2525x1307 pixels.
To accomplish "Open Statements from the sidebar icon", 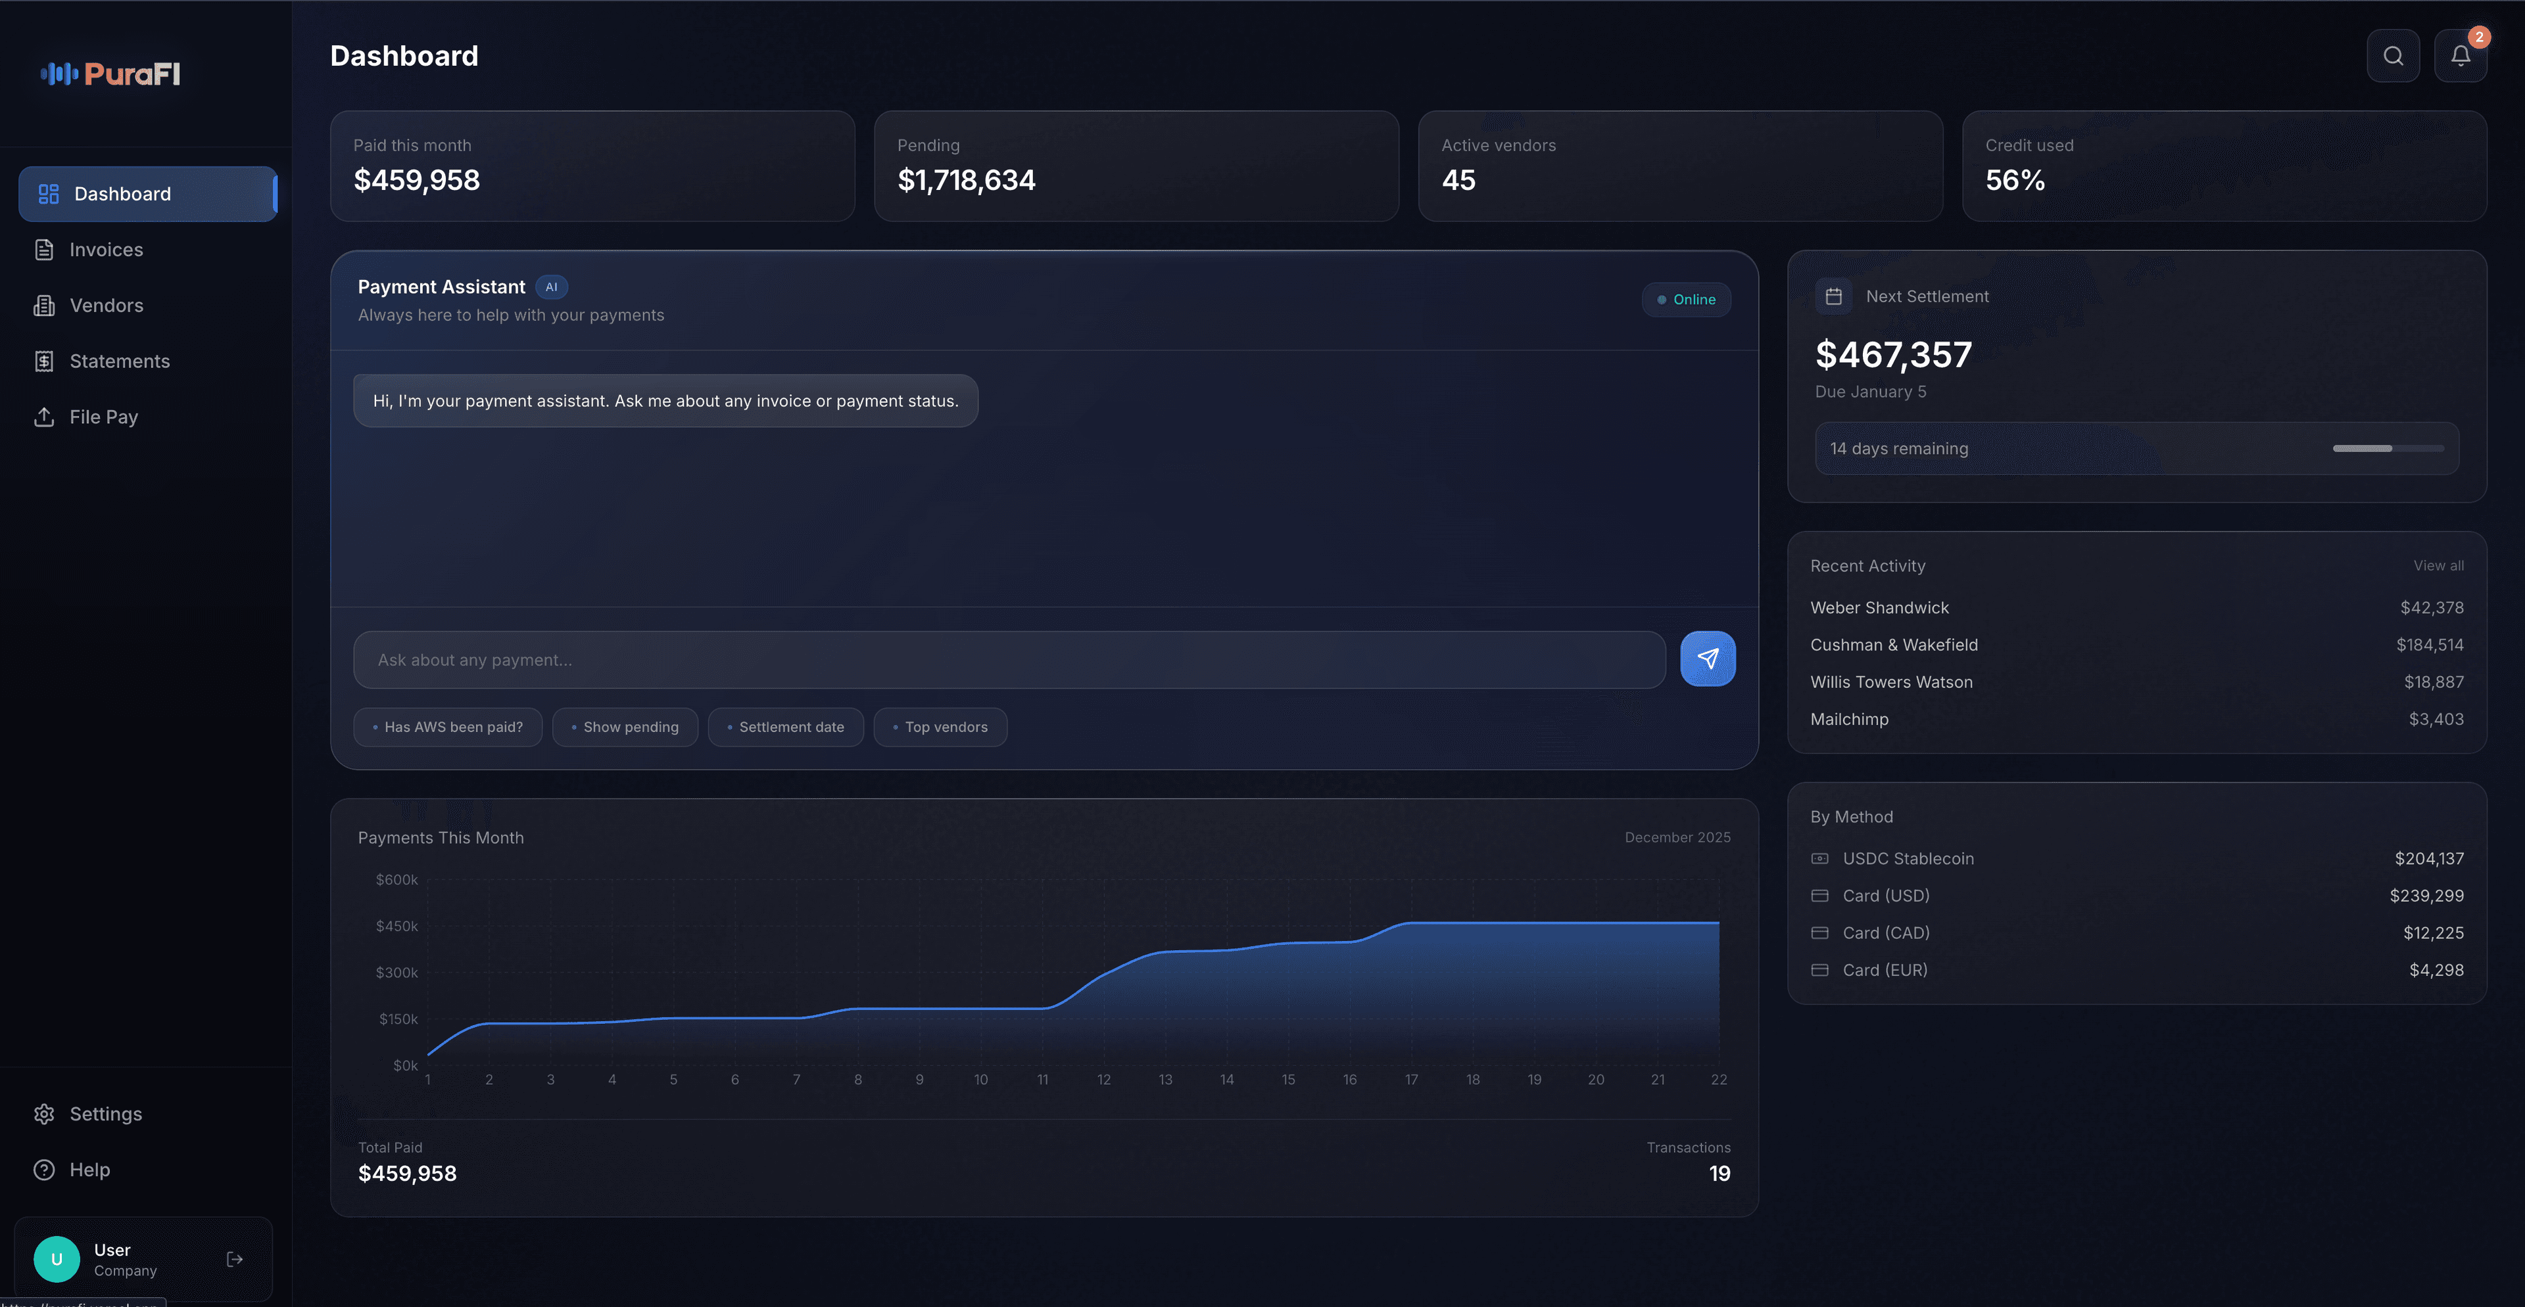I will point(45,361).
